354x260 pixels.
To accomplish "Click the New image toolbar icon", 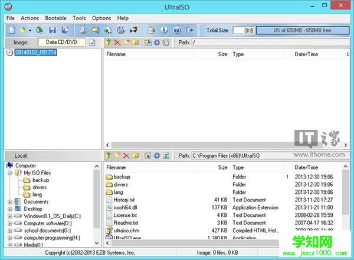I will pos(12,30).
